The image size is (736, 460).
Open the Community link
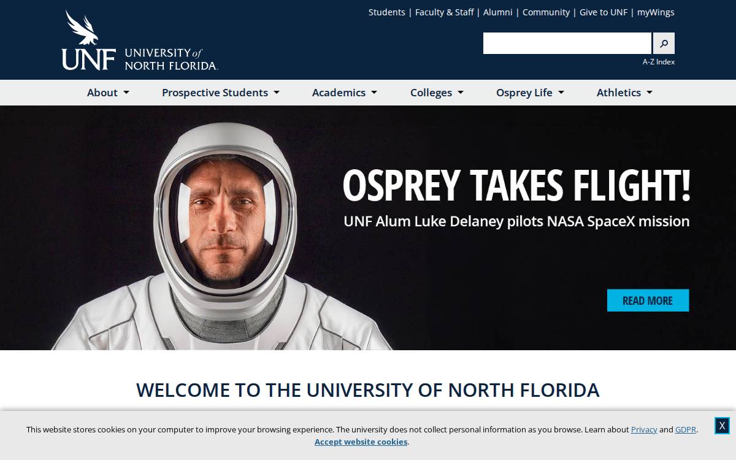(x=546, y=12)
